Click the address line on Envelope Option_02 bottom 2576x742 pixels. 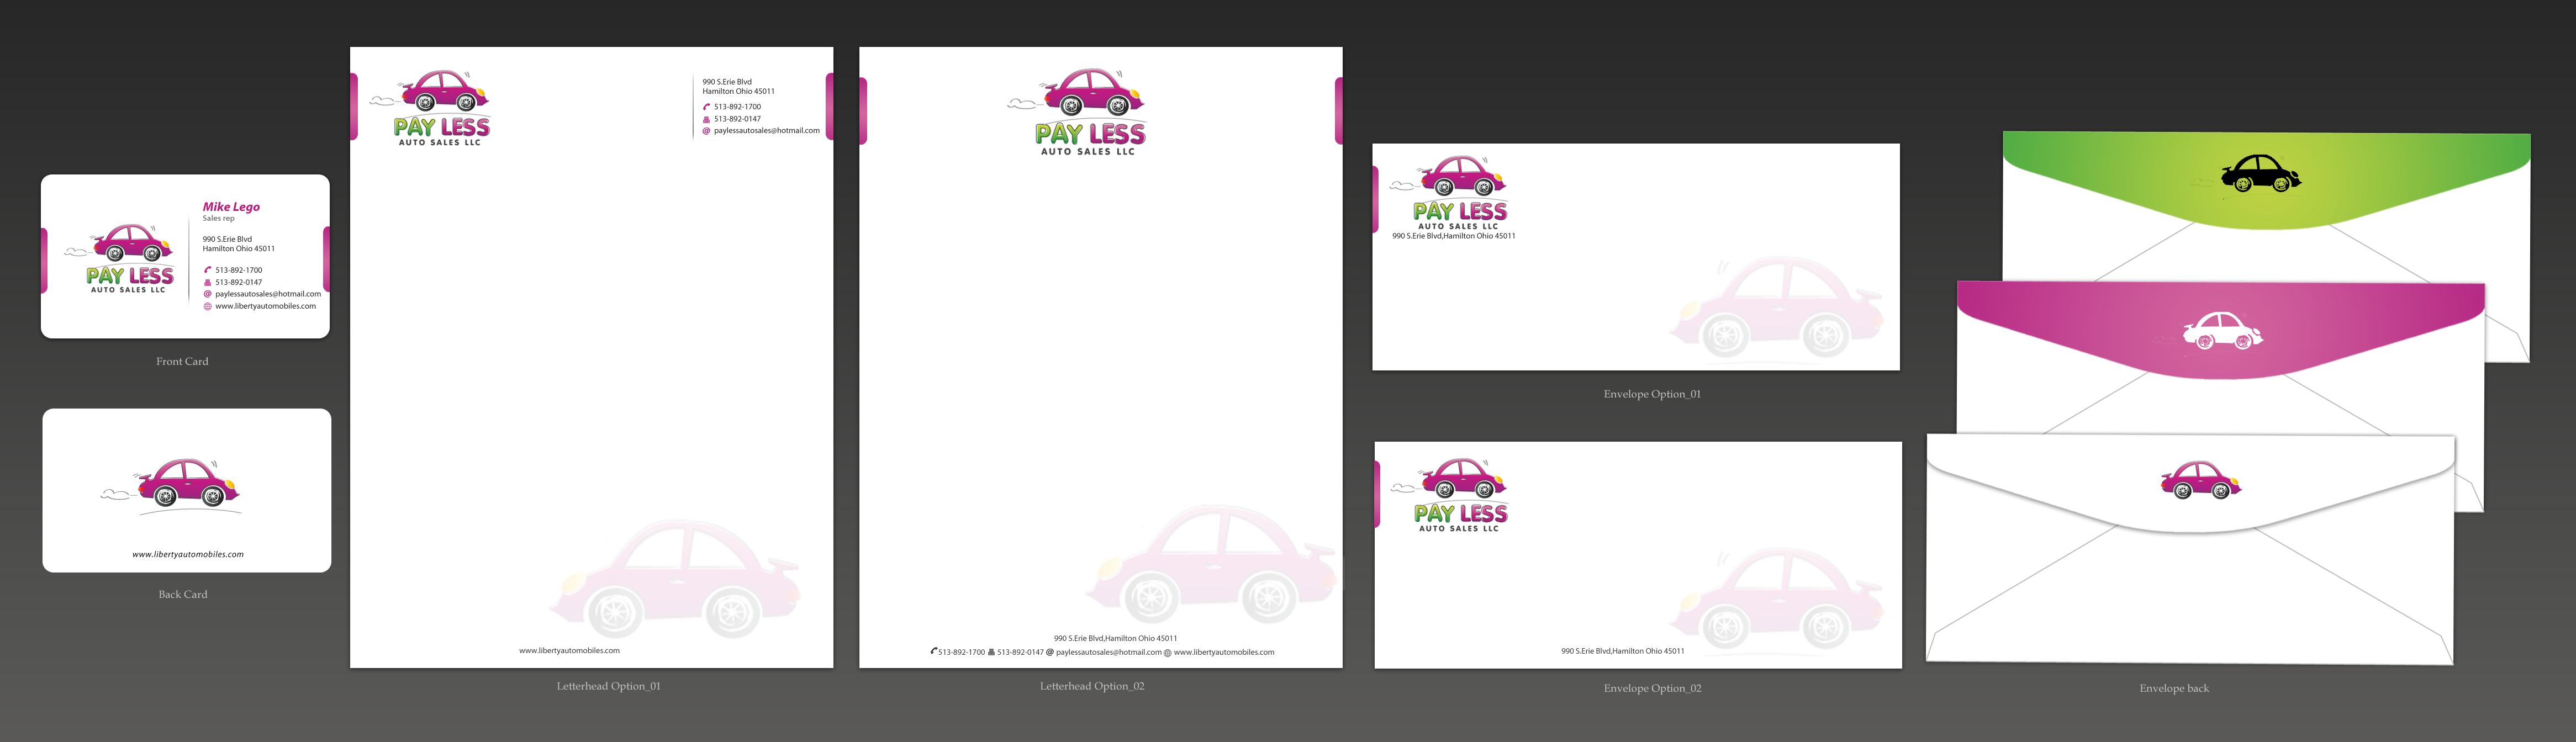tap(1622, 651)
